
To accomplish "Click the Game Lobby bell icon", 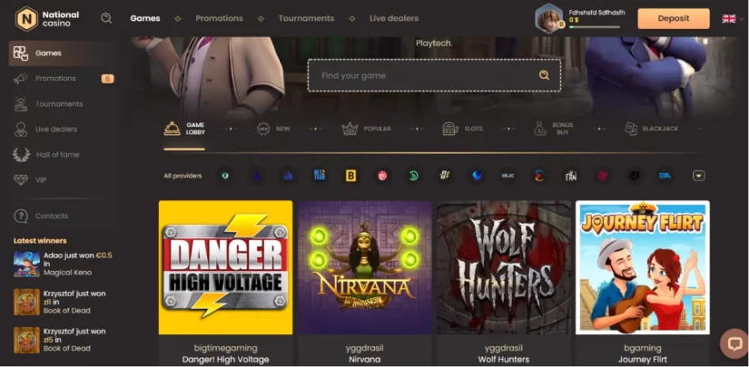I will 172,129.
